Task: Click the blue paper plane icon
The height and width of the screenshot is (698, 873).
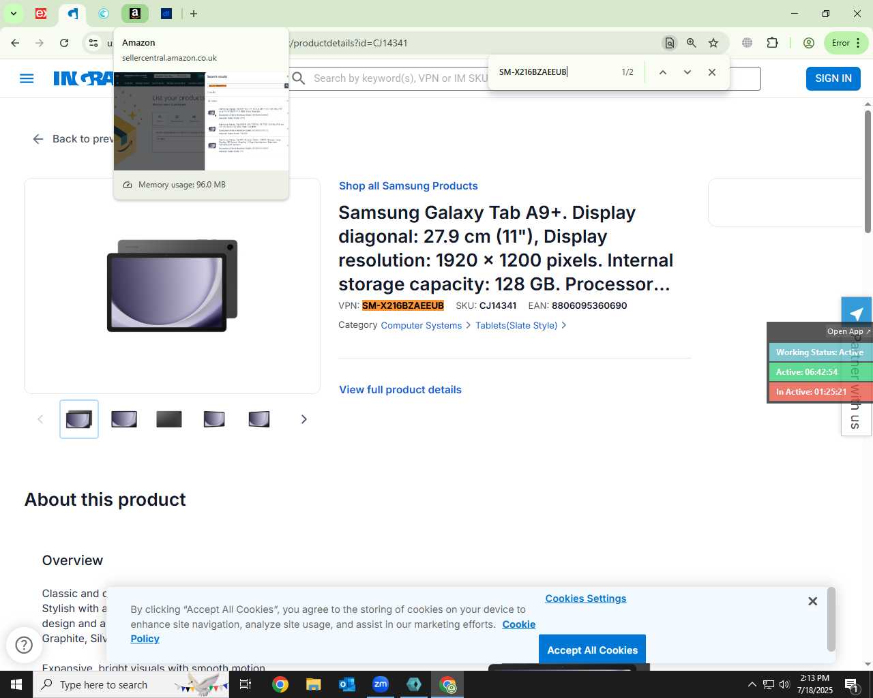Action: tap(856, 314)
